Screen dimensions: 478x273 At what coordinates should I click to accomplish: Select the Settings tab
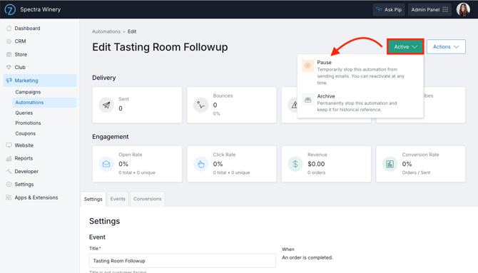coord(93,200)
